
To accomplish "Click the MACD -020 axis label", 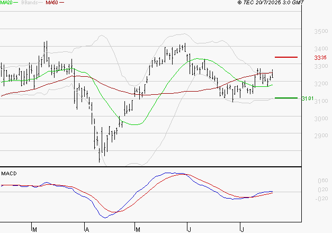I will point(321,199).
